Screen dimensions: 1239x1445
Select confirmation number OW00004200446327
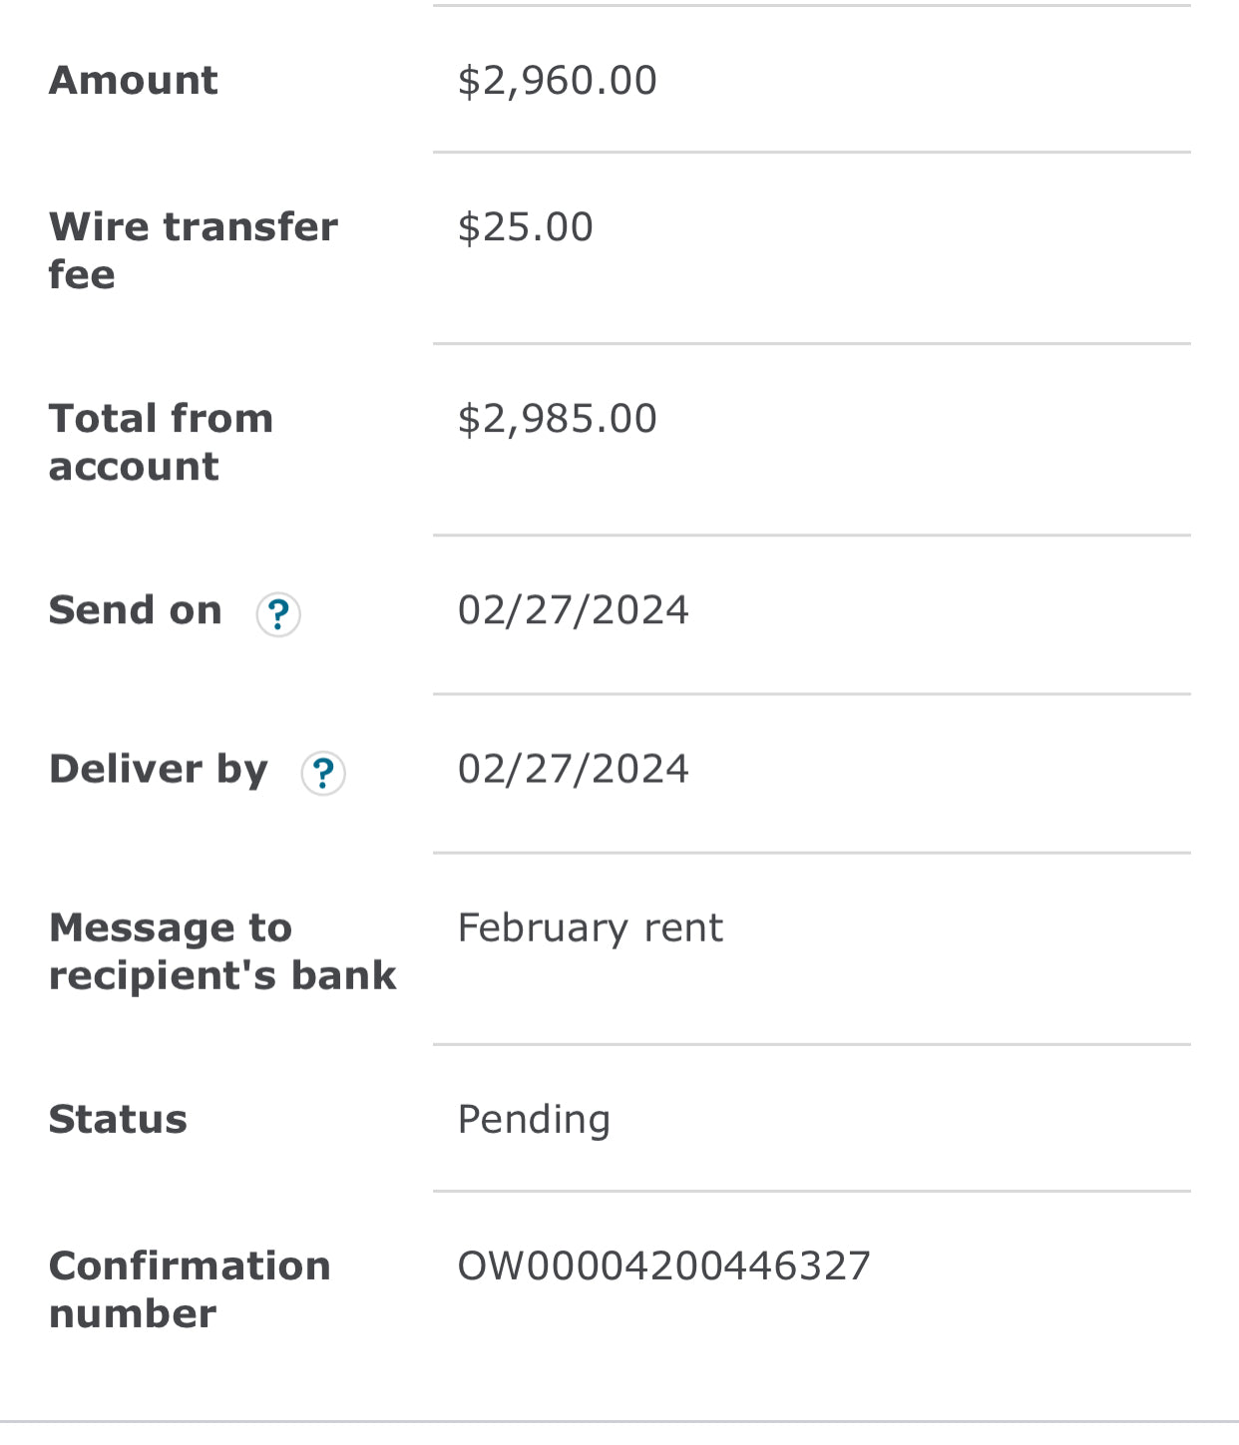(x=664, y=1266)
